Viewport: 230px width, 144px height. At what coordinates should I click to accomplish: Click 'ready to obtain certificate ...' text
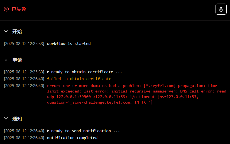point(87,72)
